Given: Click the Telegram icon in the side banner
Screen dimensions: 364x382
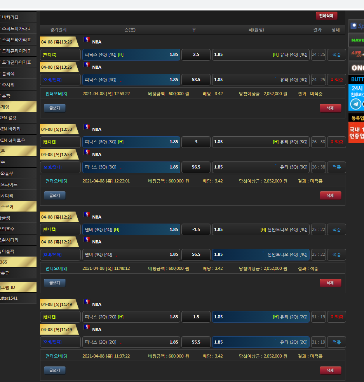Looking at the screenshot, I should click(x=355, y=104).
